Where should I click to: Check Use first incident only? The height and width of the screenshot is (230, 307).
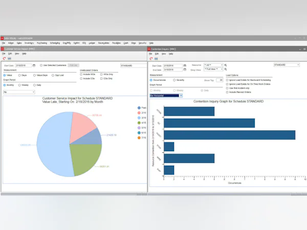coord(227,88)
